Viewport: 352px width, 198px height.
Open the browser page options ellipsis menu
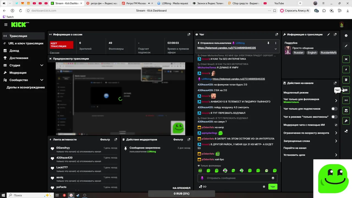tap(269, 11)
